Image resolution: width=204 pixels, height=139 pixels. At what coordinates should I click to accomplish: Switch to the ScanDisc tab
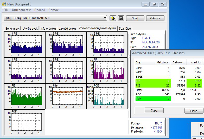coord(125,29)
